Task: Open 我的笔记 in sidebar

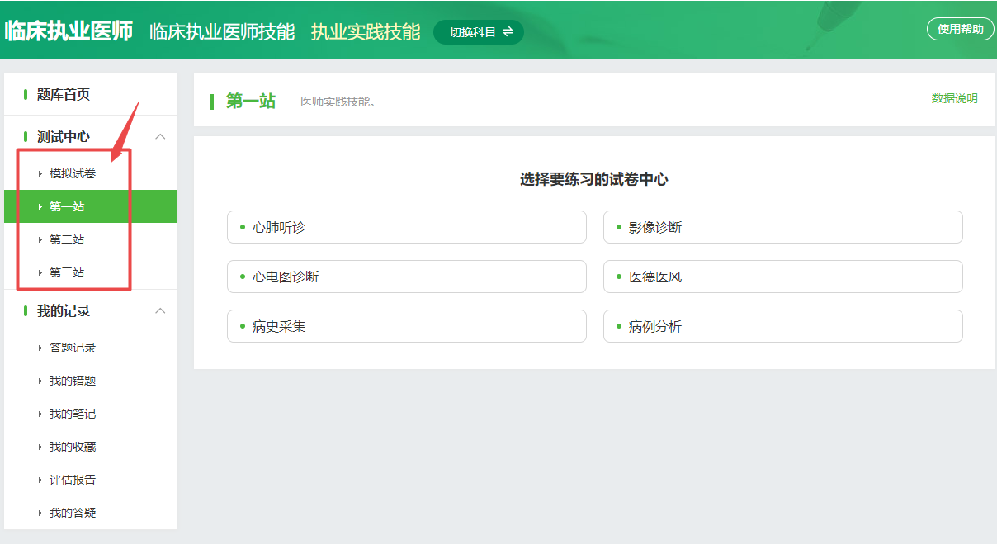Action: [x=73, y=414]
